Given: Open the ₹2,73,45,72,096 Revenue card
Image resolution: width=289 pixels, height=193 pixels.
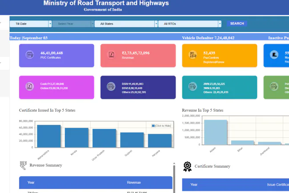Looking at the screenshot, I should (138, 56).
